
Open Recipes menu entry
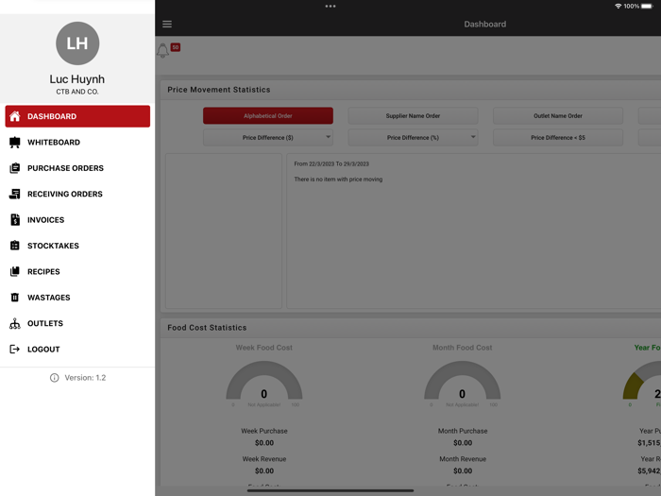point(77,272)
